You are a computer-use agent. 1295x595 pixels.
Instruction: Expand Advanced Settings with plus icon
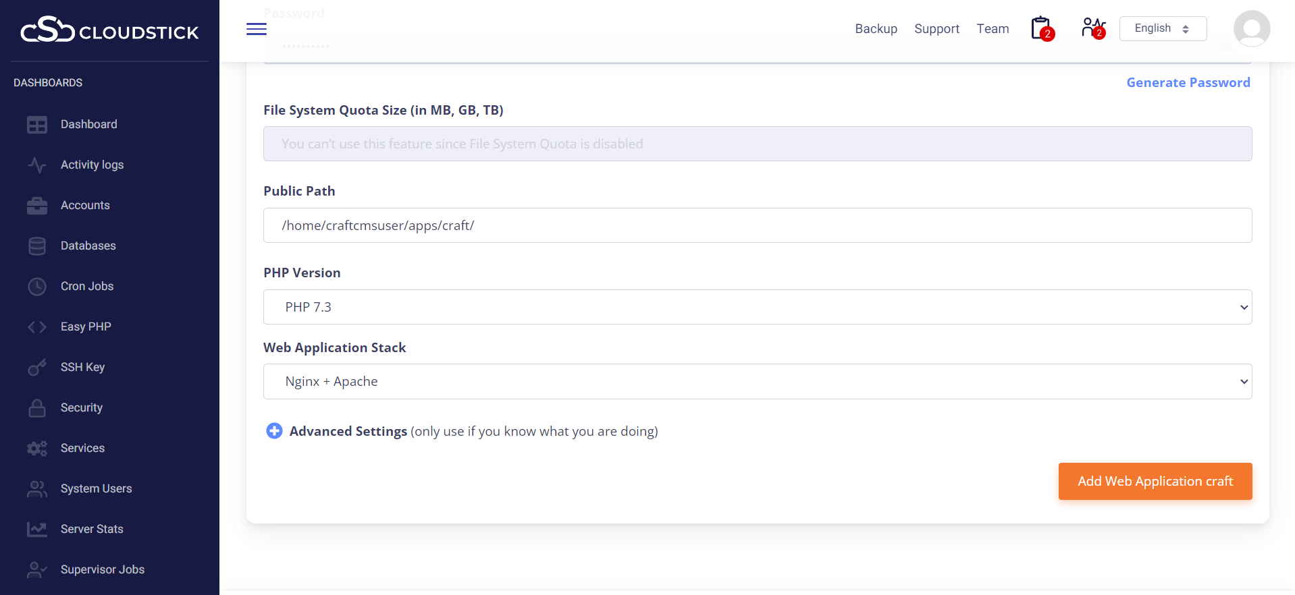[274, 431]
